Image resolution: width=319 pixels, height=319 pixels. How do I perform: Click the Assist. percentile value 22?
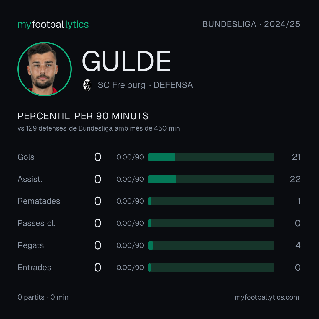pos(295,179)
